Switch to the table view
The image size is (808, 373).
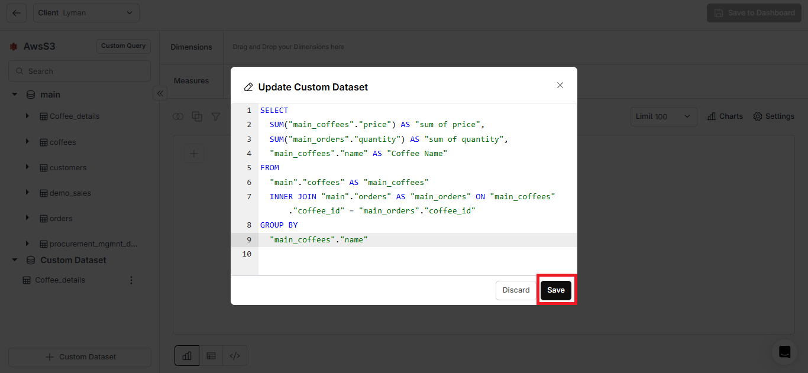tap(211, 356)
